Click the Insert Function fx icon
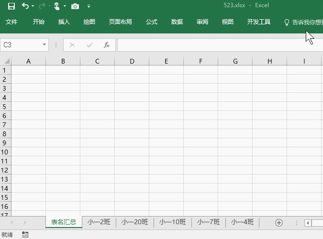The width and height of the screenshot is (323, 239). coord(107,45)
